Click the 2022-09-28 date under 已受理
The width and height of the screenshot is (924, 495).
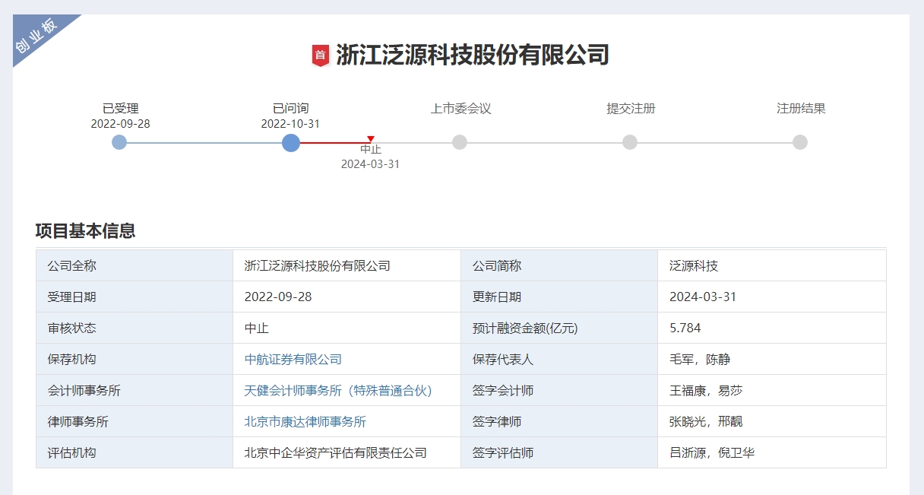coord(121,124)
